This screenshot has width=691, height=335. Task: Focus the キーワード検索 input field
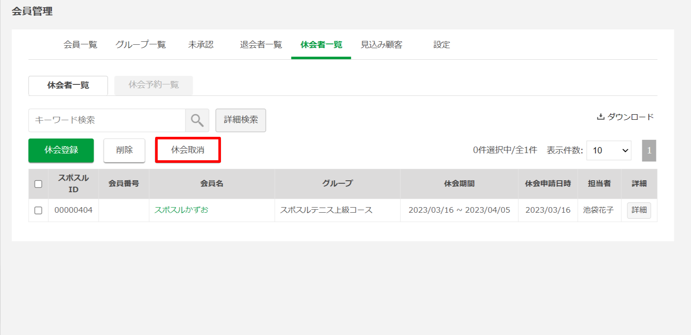107,120
